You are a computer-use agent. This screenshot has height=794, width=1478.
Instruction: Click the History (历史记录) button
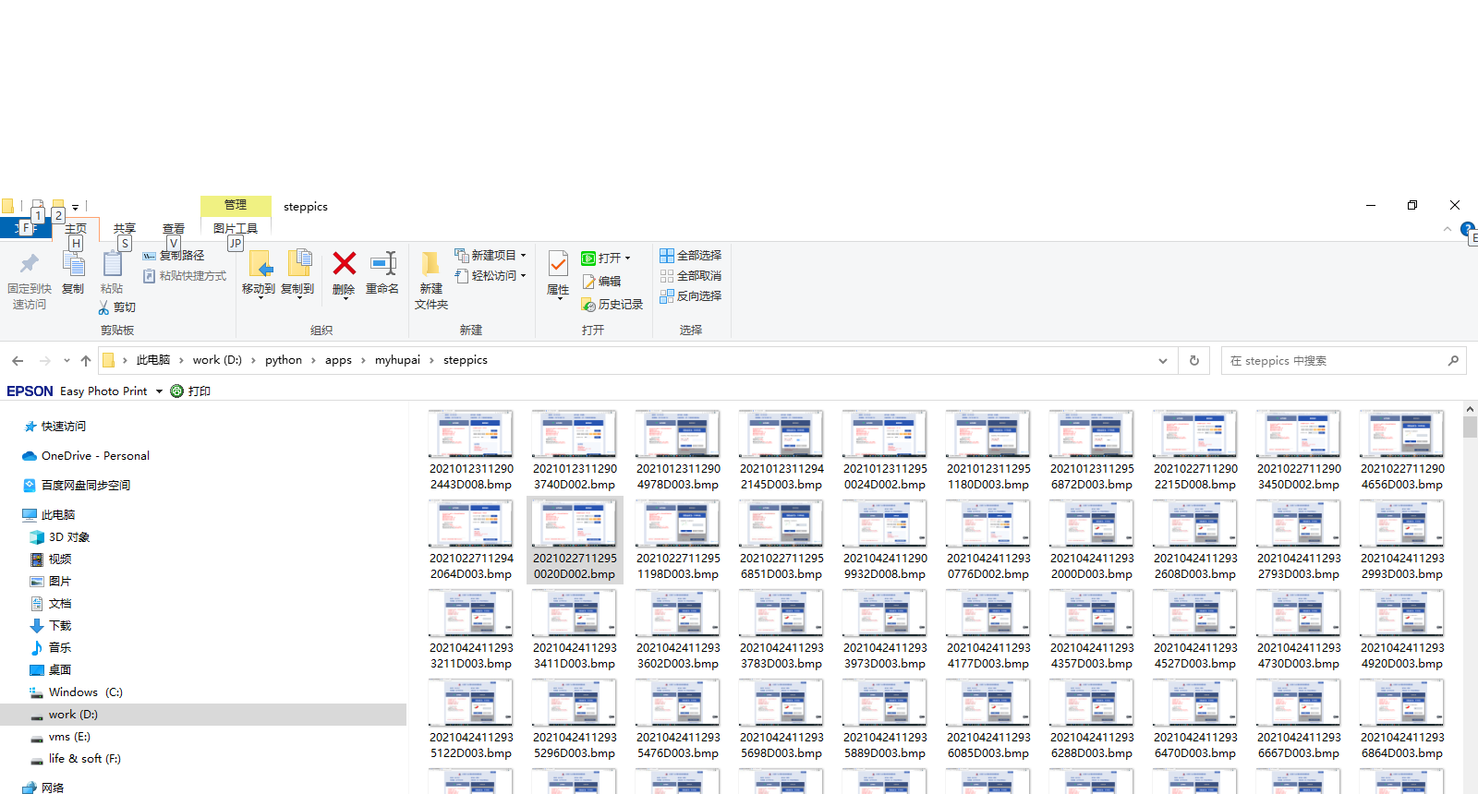612,305
